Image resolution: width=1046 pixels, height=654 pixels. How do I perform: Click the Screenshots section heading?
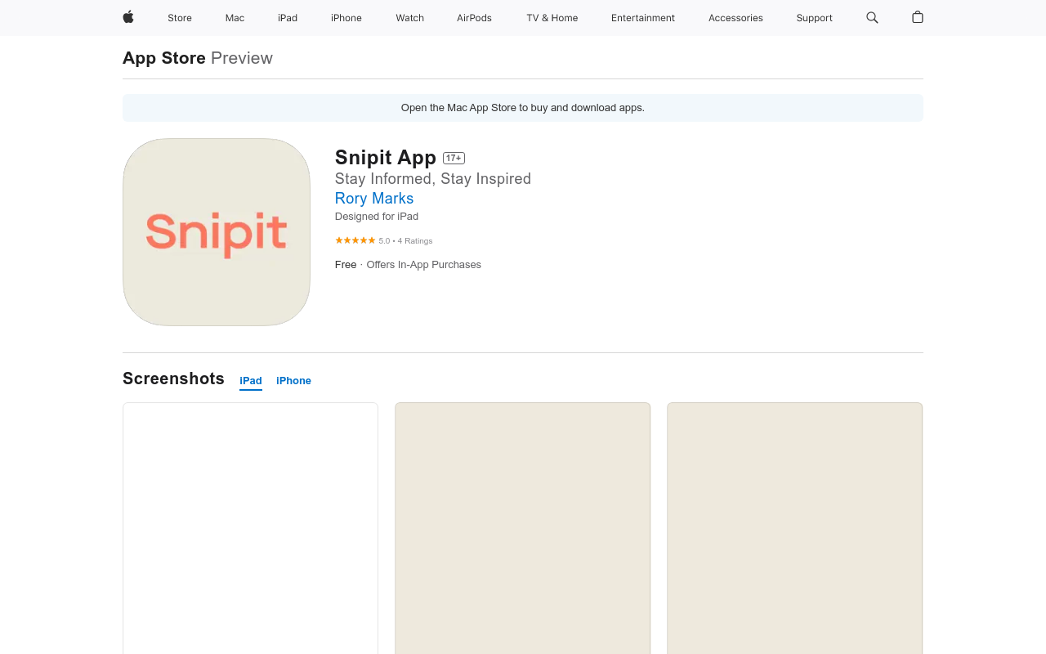173,379
